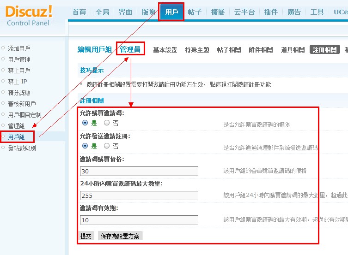The image size is (348, 255).
Task: Click the 提交 button
Action: tap(86, 236)
